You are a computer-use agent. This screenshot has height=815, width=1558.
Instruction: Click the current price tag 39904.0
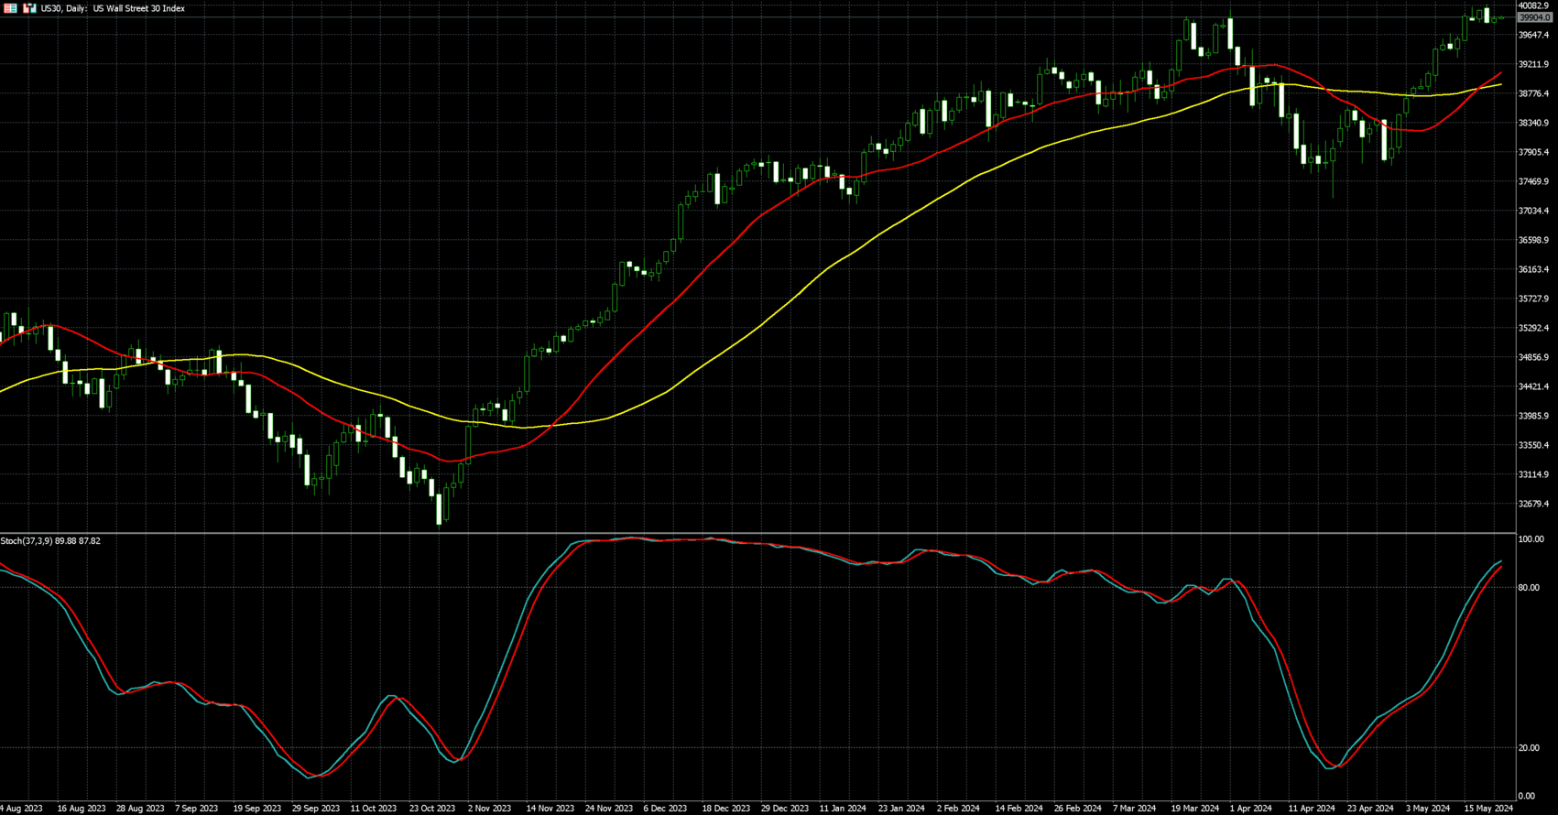(1534, 17)
